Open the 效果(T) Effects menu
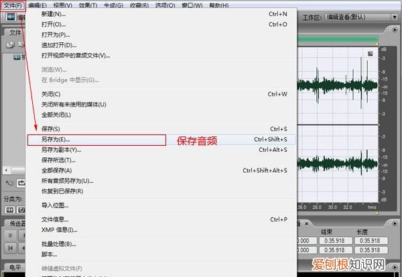Screen dimensions: 402x277 click(88, 5)
